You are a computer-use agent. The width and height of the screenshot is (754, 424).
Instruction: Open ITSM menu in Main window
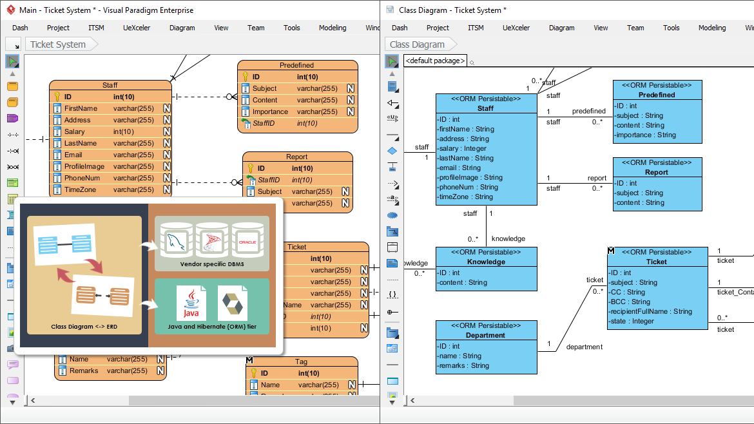click(x=96, y=28)
